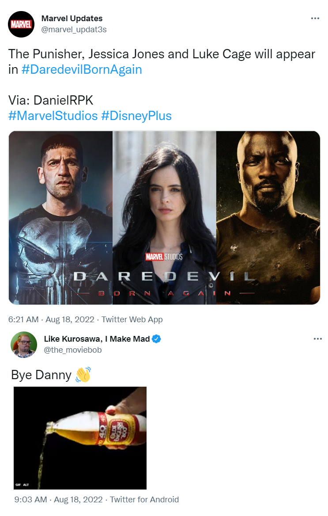Image resolution: width=328 pixels, height=516 pixels.
Task: Click the blue verified badge
Action: pos(156,339)
